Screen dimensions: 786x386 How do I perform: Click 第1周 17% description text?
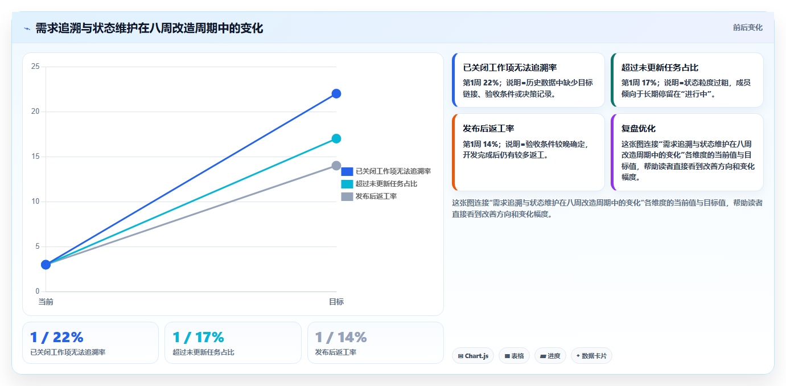tap(686, 88)
